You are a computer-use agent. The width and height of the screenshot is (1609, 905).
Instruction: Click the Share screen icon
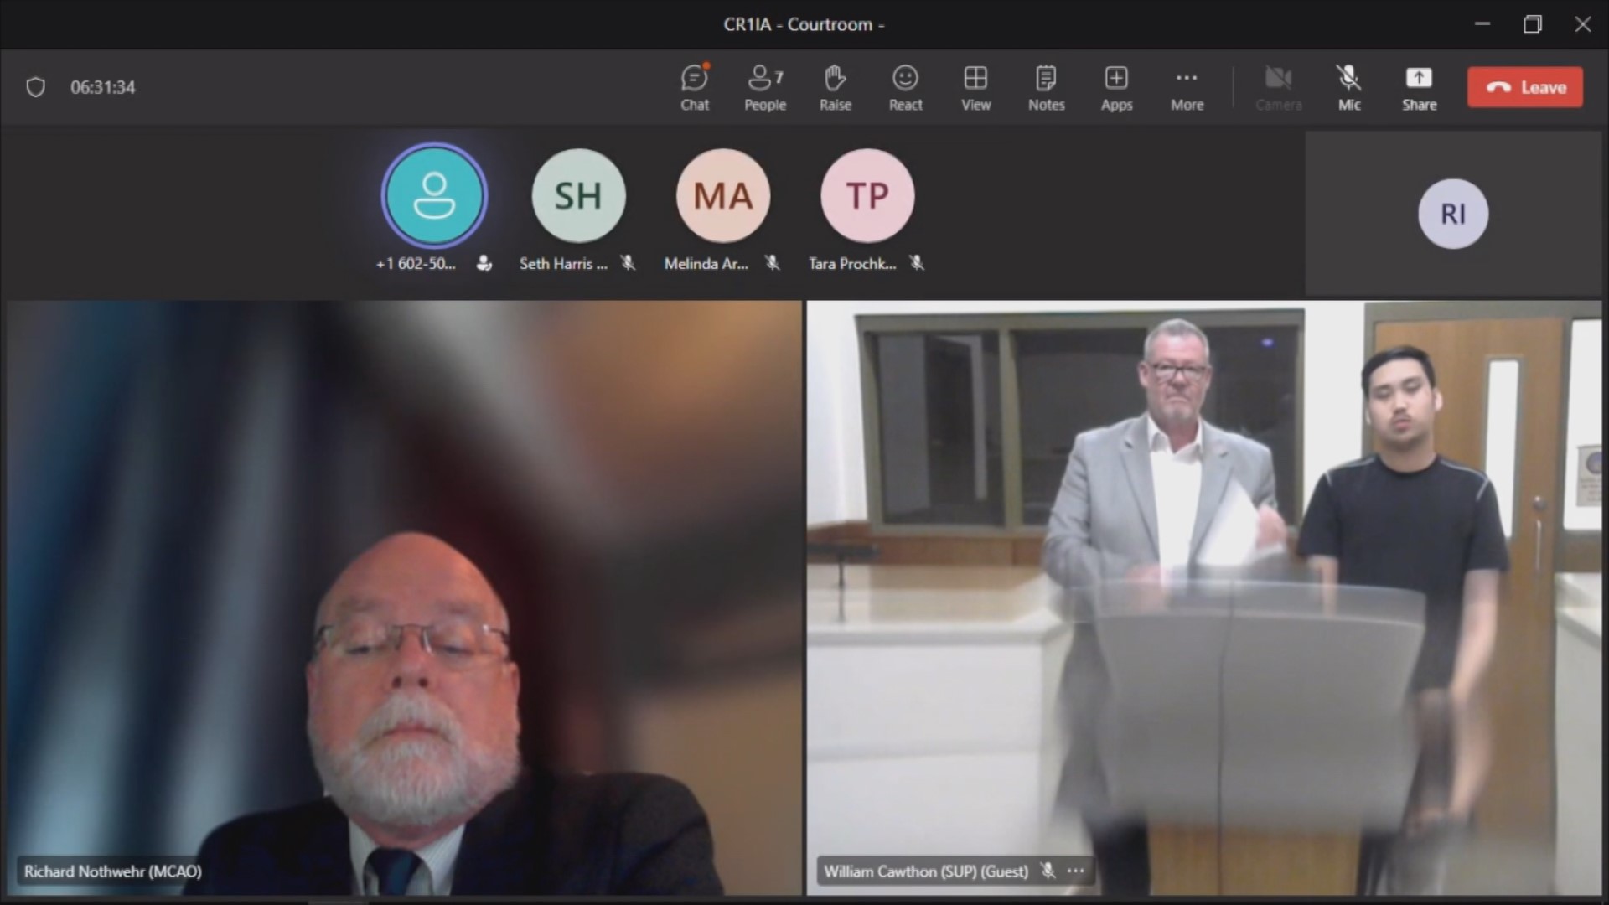point(1419,87)
